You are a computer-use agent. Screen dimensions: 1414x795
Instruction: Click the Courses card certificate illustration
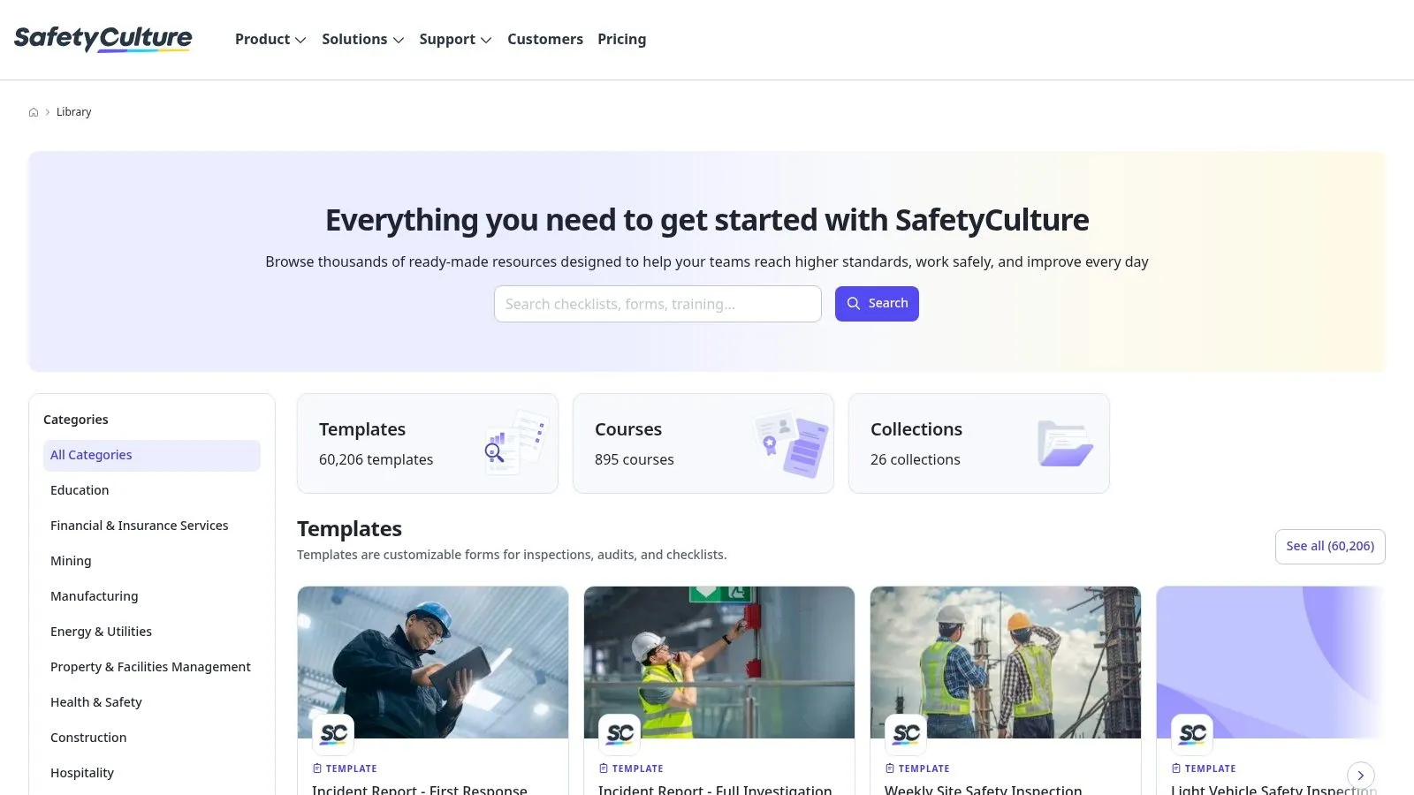point(791,443)
